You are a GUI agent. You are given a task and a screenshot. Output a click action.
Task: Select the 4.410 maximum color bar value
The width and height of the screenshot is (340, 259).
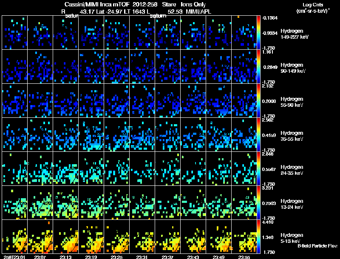(x=267, y=222)
